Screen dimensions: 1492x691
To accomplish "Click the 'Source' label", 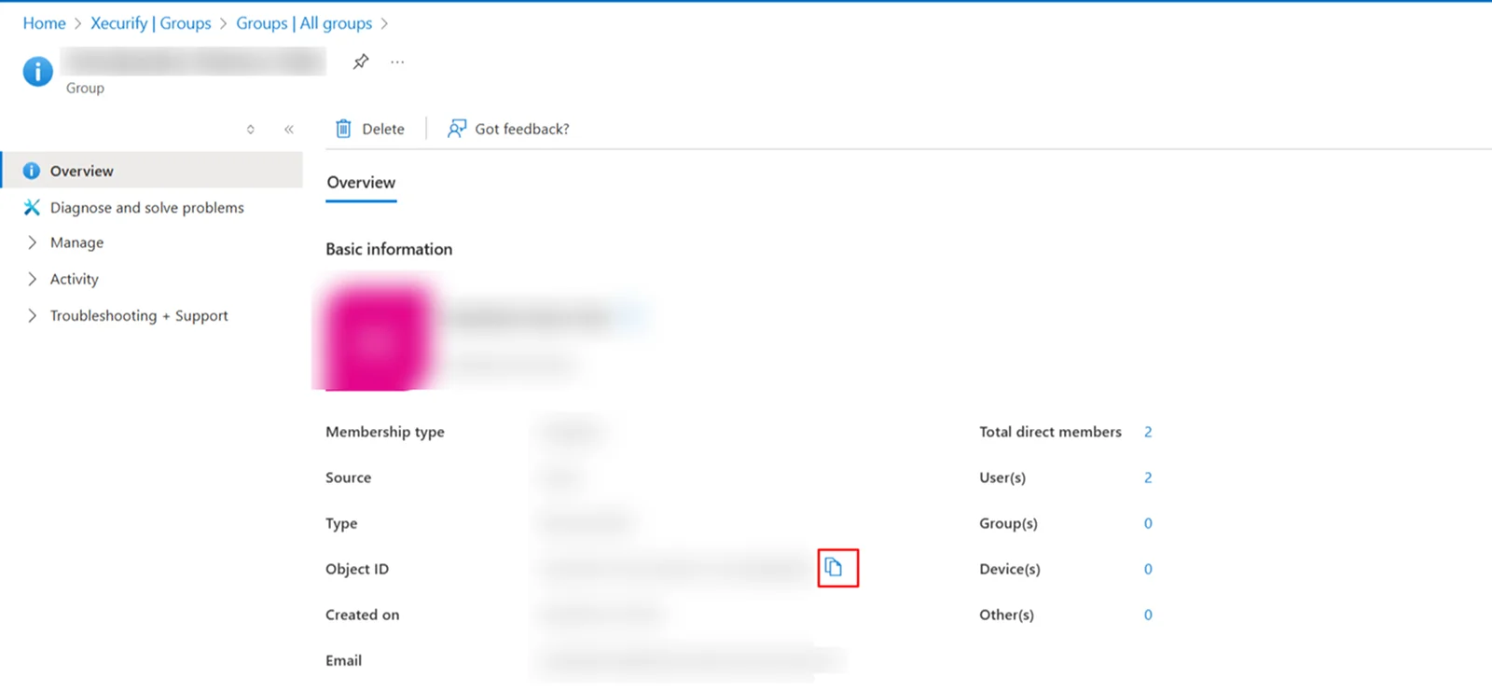I will (x=349, y=477).
